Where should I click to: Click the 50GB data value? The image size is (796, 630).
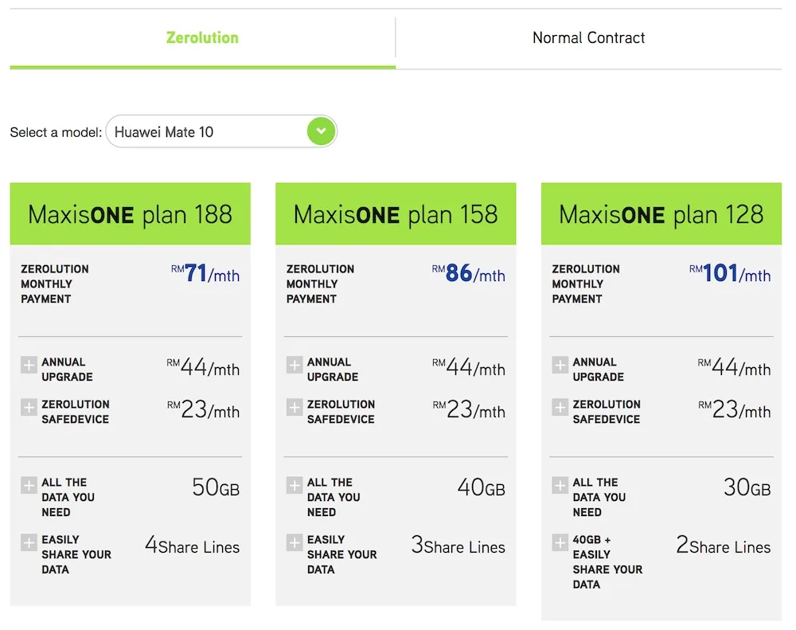click(x=216, y=487)
